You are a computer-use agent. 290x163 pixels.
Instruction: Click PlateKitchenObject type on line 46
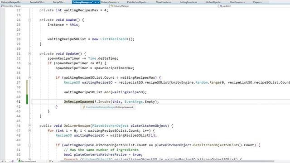pyautogui.click(x=110, y=126)
